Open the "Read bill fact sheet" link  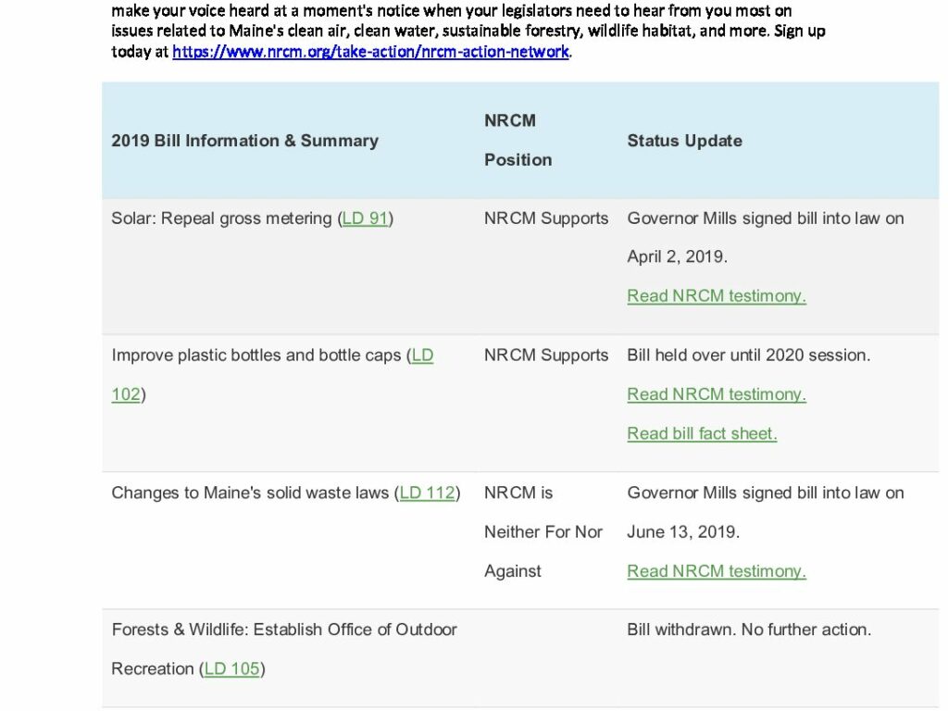(x=702, y=433)
